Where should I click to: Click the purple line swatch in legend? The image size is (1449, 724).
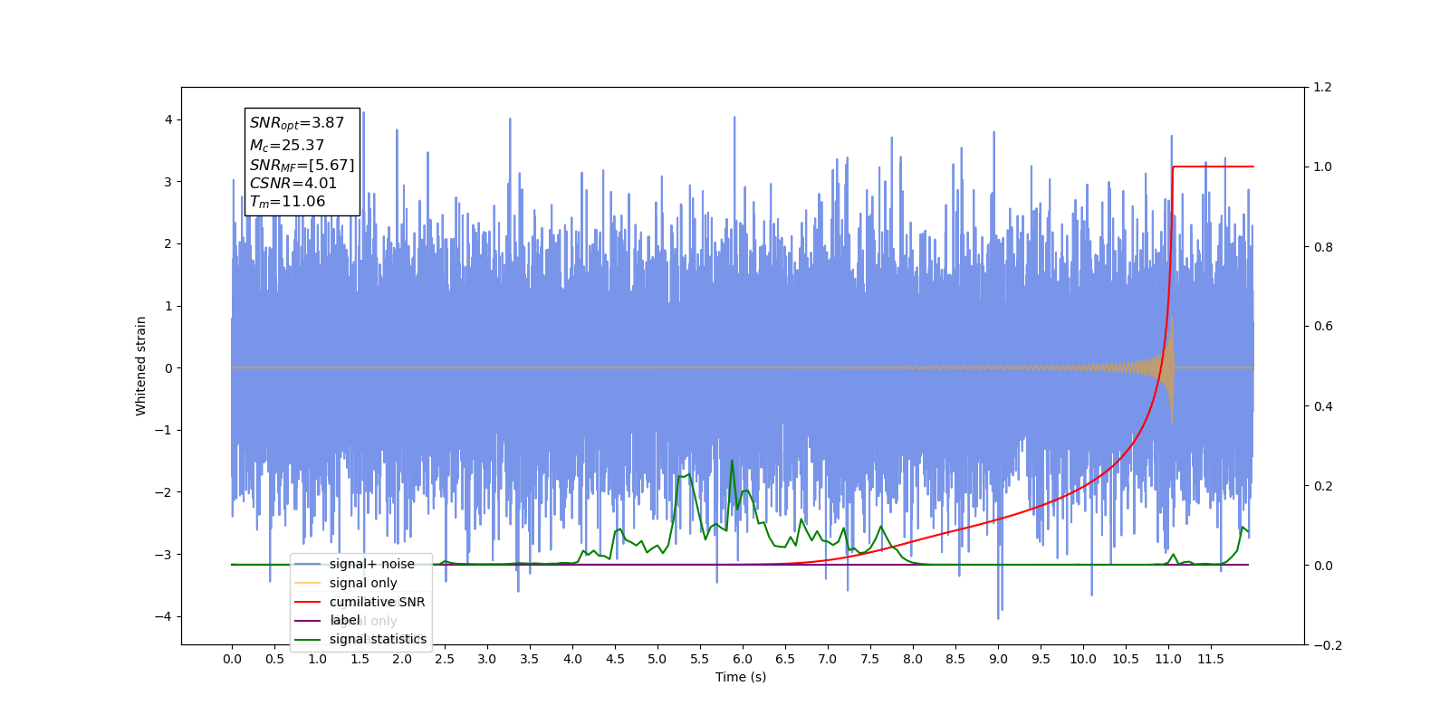tap(308, 621)
